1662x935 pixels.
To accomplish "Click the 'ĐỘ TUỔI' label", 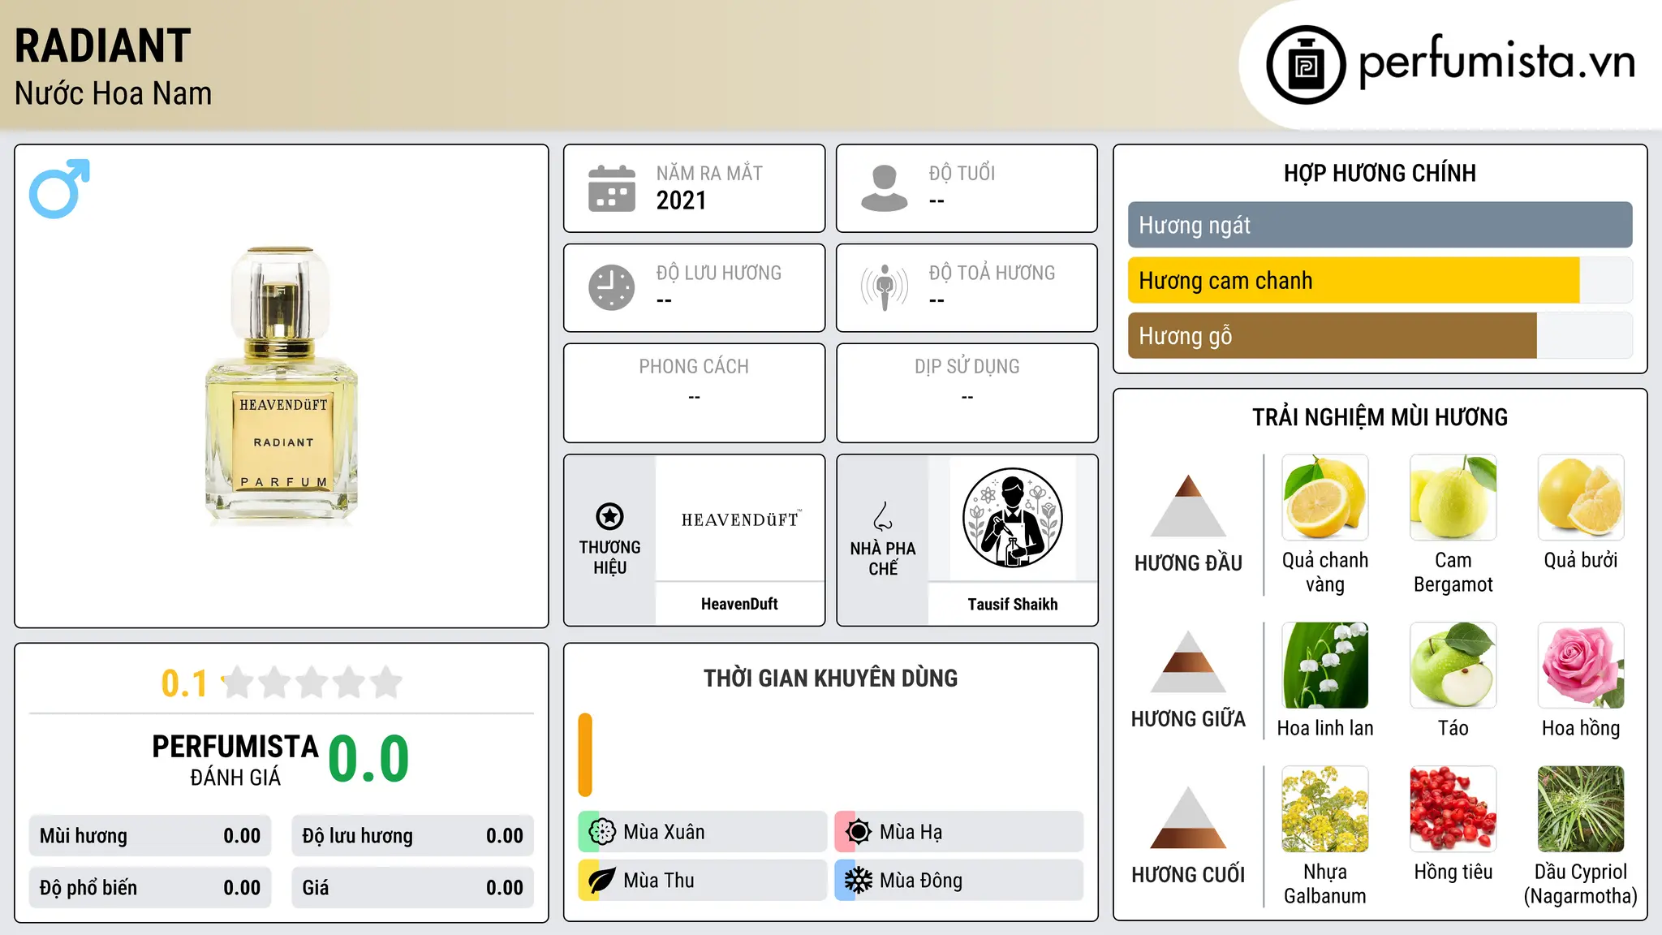I will pyautogui.click(x=962, y=173).
